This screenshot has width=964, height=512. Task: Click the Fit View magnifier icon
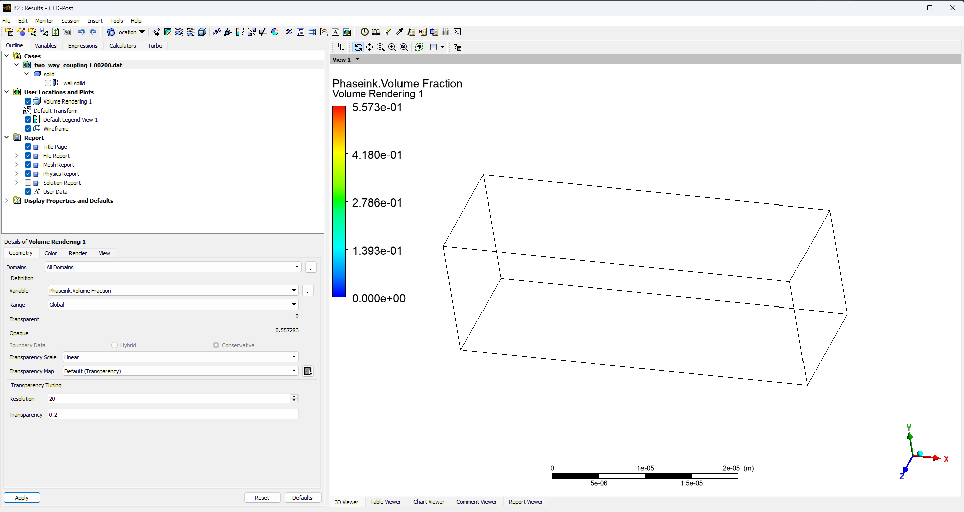point(404,47)
